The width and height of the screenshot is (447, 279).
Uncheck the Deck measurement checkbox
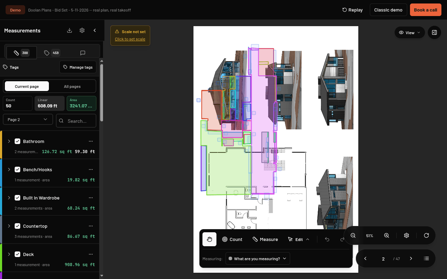(17, 254)
